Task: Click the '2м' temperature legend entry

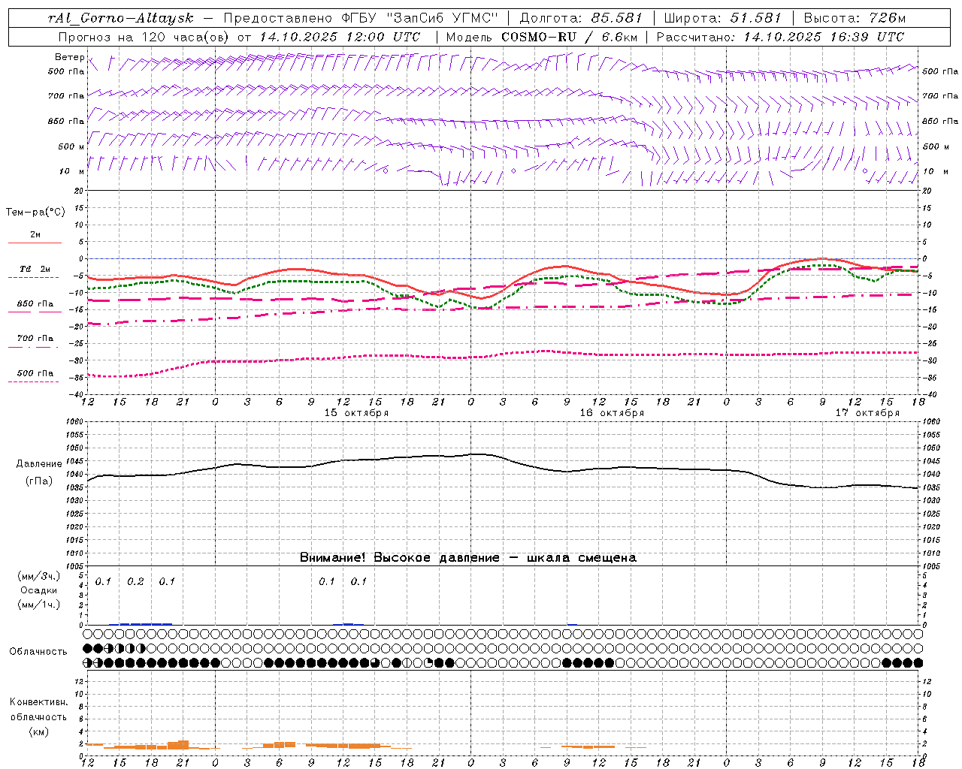Action: (x=35, y=235)
